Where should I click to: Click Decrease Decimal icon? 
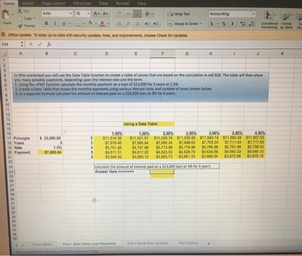coord(252,23)
